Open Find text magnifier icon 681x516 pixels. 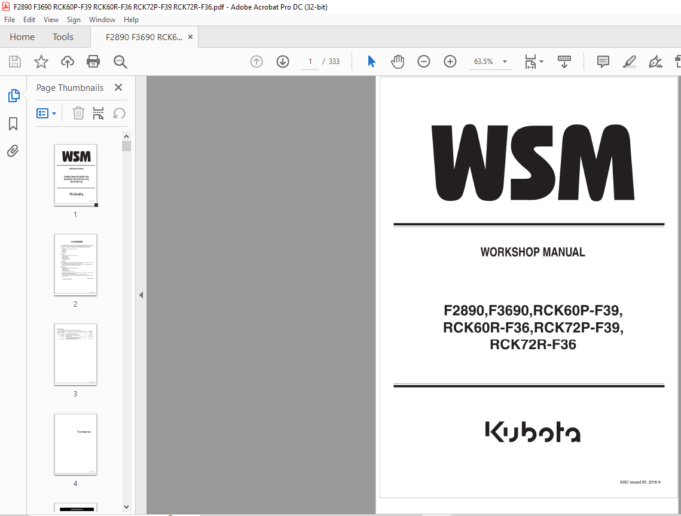click(120, 62)
